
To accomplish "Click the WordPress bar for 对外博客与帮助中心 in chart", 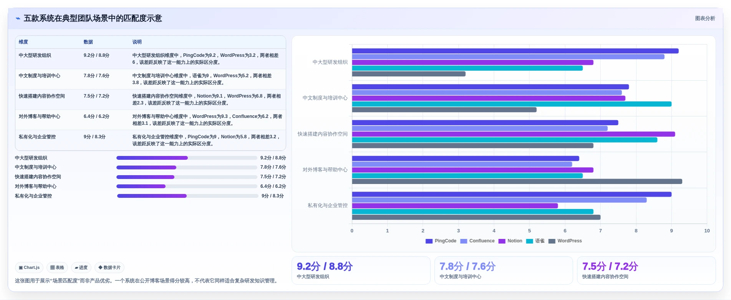I will (x=517, y=181).
